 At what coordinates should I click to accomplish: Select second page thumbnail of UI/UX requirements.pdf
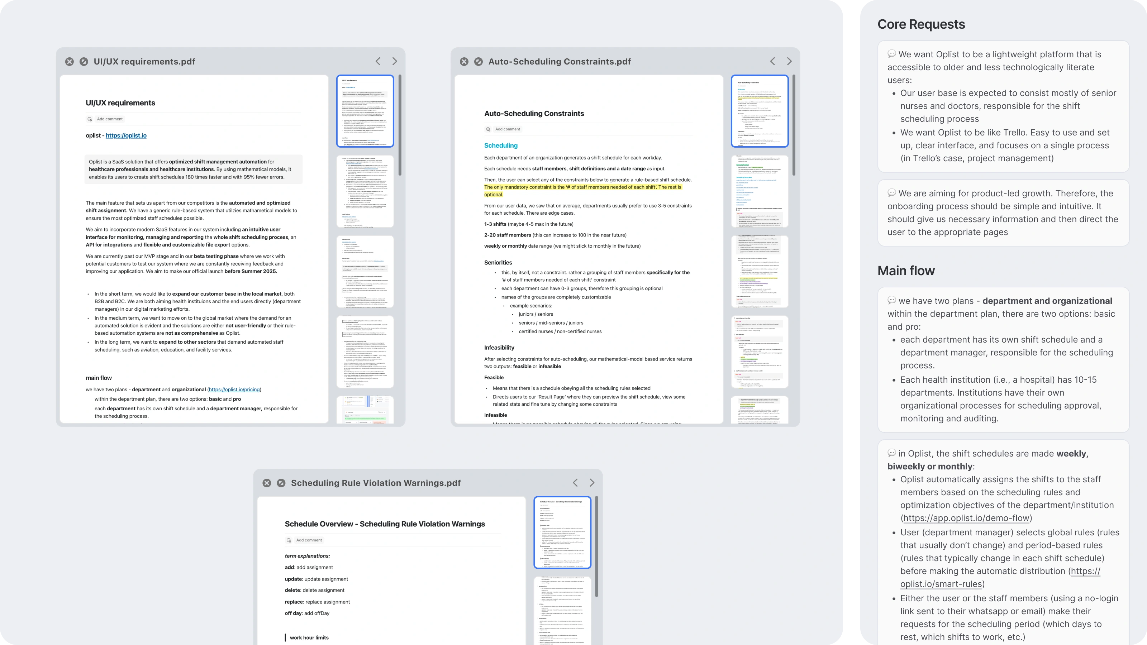[x=365, y=191]
